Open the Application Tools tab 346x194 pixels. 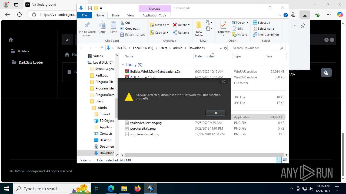click(154, 15)
